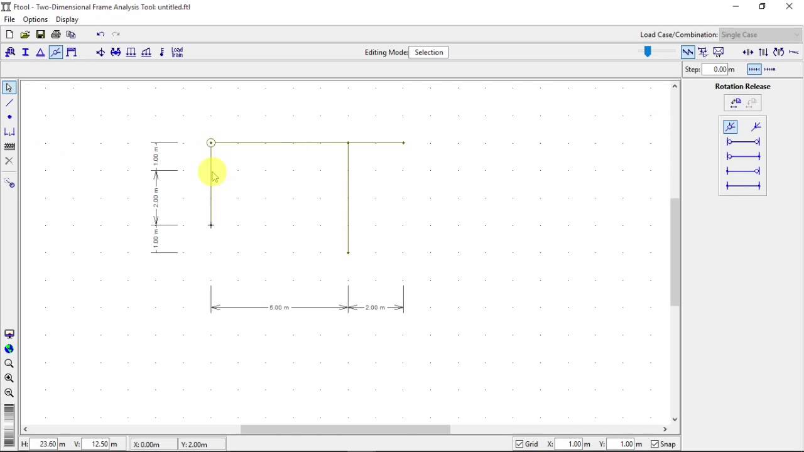
Task: Click the Step value input field
Action: 715,70
